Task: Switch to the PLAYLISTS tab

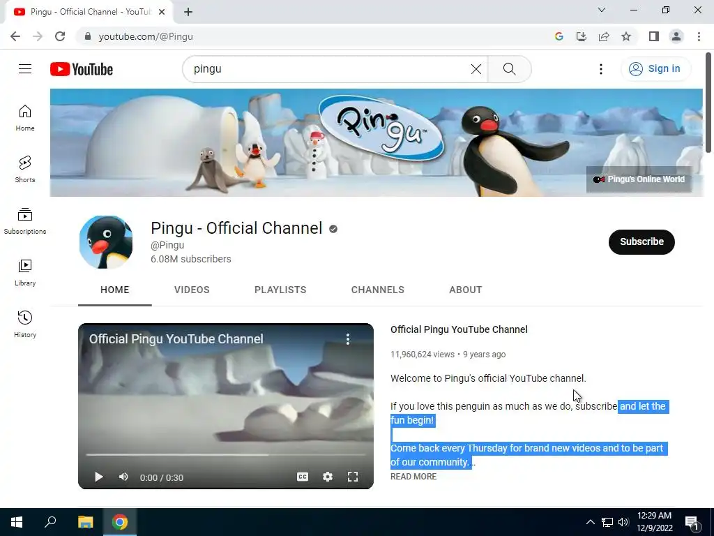Action: pos(280,290)
